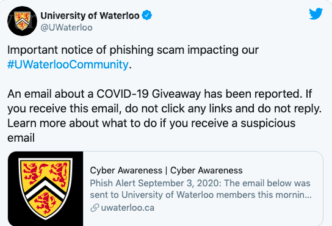Click the Twitter bird logo
Image resolution: width=332 pixels, height=226 pixels.
point(316,14)
